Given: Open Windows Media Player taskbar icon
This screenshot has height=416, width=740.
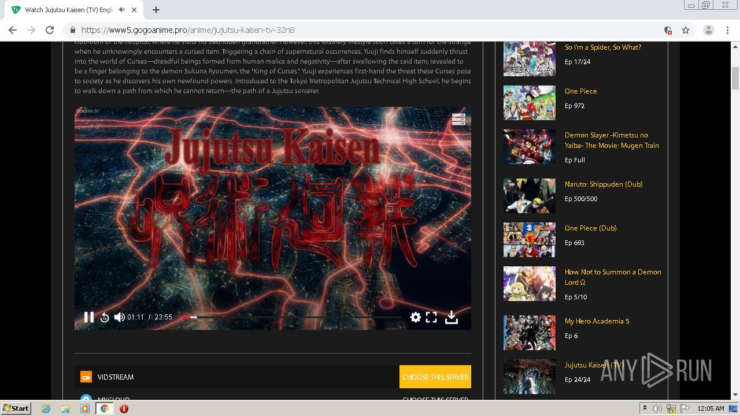Looking at the screenshot, I should coord(85,408).
